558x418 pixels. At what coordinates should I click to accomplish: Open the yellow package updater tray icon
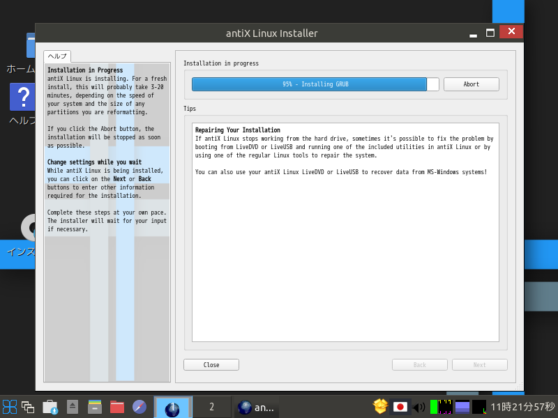[x=380, y=407]
